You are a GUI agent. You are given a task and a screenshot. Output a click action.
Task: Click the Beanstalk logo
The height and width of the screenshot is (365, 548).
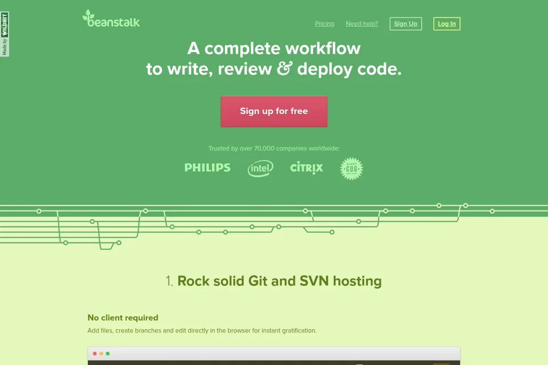click(111, 19)
